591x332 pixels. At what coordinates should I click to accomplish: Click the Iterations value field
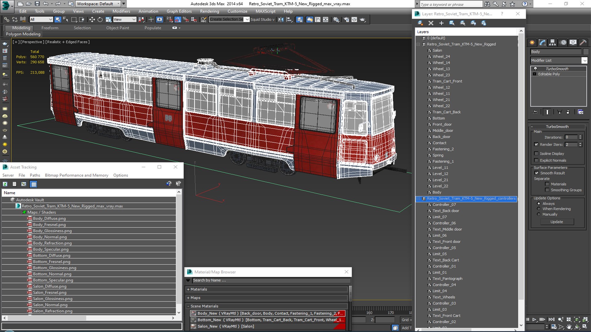[571, 137]
